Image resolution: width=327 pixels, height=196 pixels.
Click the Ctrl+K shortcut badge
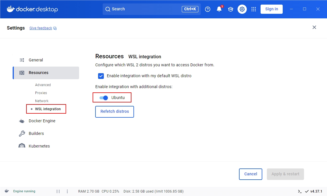point(190,9)
